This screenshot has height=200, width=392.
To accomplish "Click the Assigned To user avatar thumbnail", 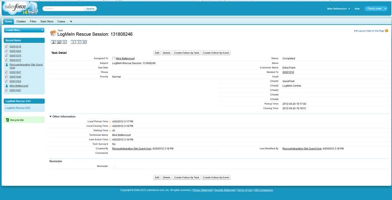I will [114, 58].
